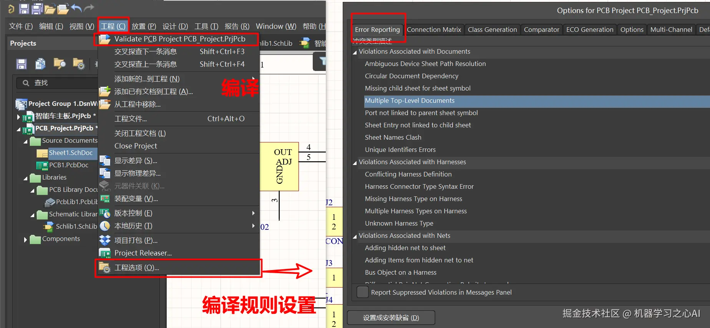Switch to the Class Generation tab
This screenshot has height=328, width=710.
tap(492, 30)
